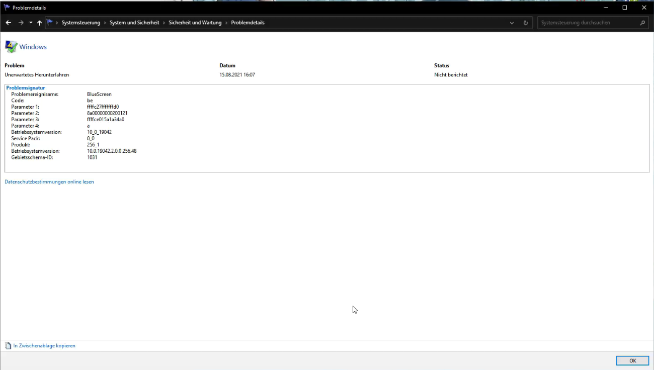Open System und Sicherheit breadcrumb
The width and height of the screenshot is (654, 370).
pos(134,23)
